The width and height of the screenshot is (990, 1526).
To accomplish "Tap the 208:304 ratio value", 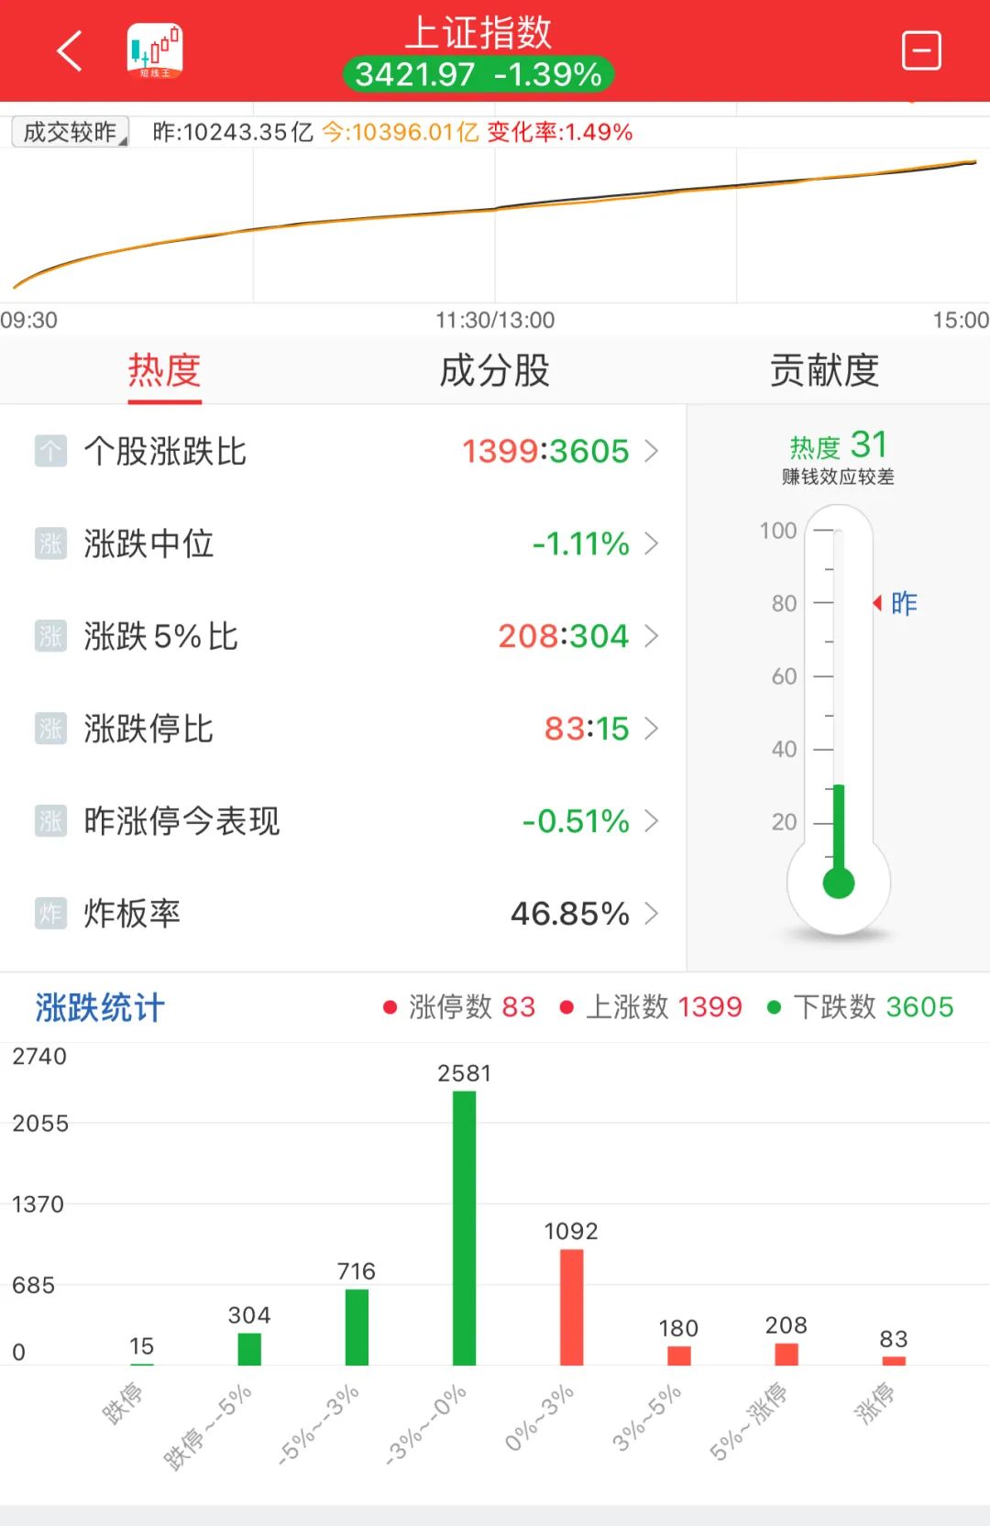I will [564, 636].
